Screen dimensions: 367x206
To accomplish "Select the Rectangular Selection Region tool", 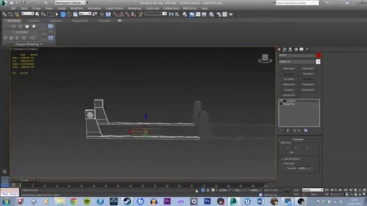I will pos(50,14).
